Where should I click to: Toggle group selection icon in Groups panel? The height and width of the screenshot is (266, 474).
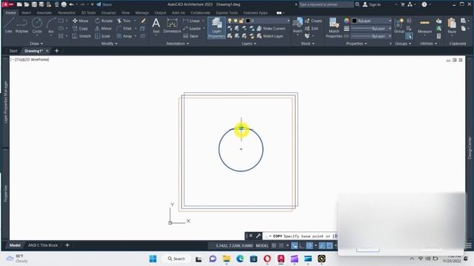[x=409, y=36]
